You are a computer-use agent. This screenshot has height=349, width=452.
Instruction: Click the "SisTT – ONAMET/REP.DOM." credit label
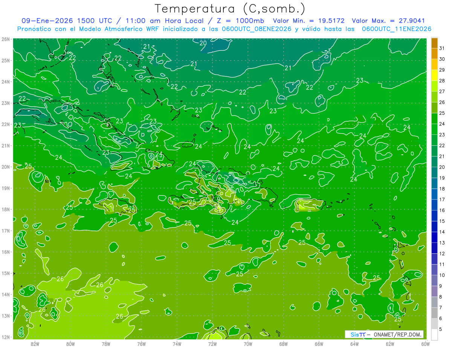[384, 334]
